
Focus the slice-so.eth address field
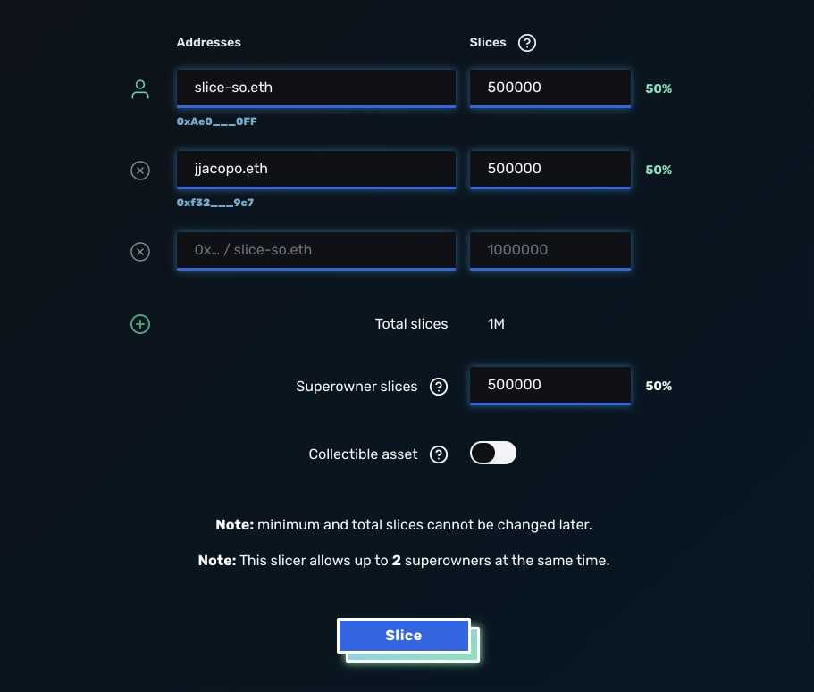tap(316, 88)
